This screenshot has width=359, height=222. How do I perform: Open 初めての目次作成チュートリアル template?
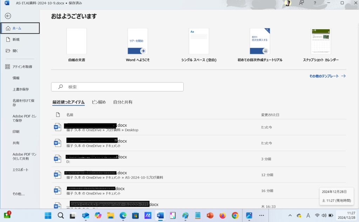(260, 45)
